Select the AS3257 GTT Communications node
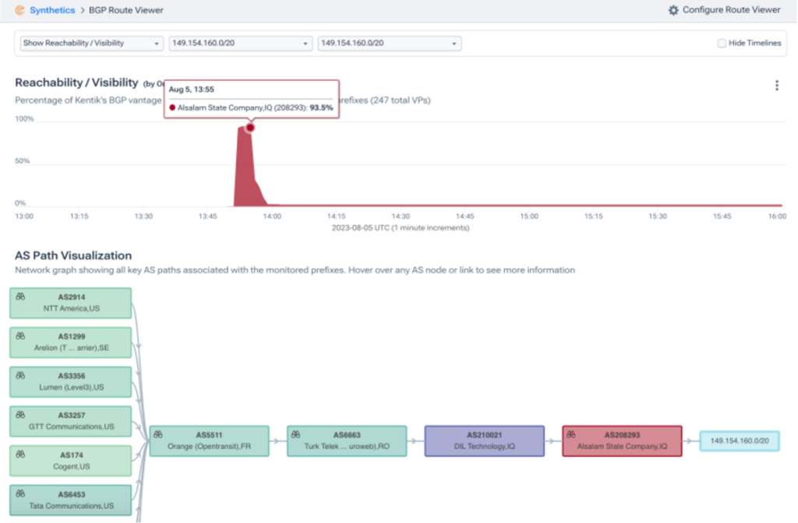Screen dimensions: 798x523 (70, 421)
